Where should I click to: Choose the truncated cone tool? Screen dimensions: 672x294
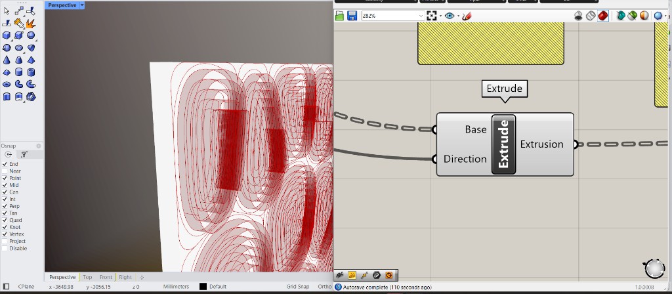pos(18,60)
